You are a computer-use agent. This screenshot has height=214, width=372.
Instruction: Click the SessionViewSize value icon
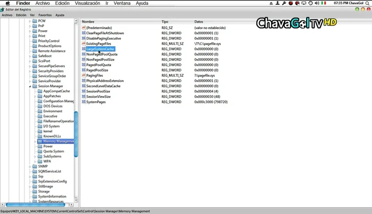pos(83,96)
